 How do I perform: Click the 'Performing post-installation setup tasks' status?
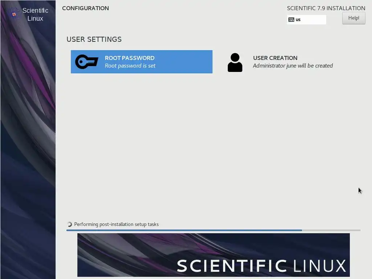point(116,224)
